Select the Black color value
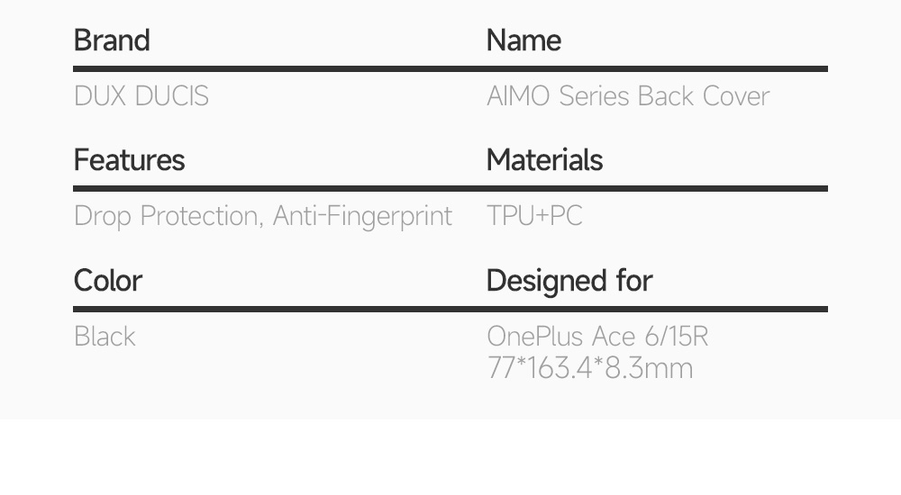Screen dimensions: 901x495 click(105, 337)
